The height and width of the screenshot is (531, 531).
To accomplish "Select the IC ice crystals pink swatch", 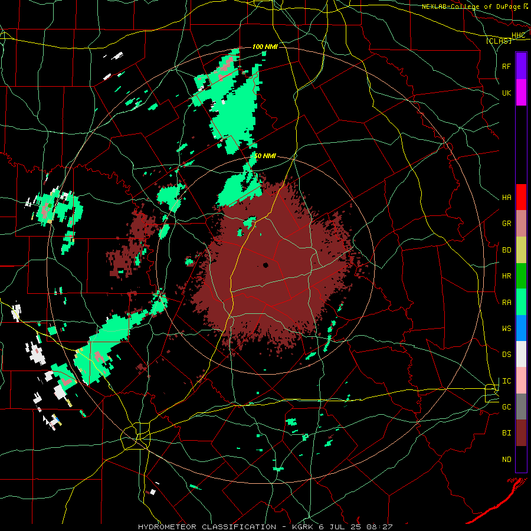I will [x=521, y=381].
